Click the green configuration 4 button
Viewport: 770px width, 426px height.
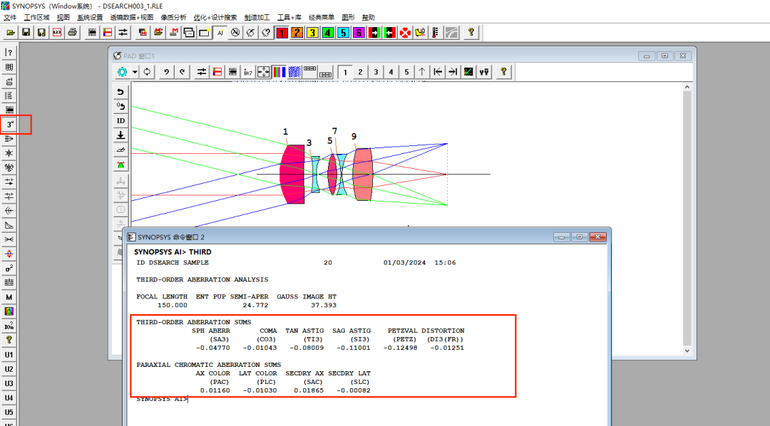coord(327,32)
